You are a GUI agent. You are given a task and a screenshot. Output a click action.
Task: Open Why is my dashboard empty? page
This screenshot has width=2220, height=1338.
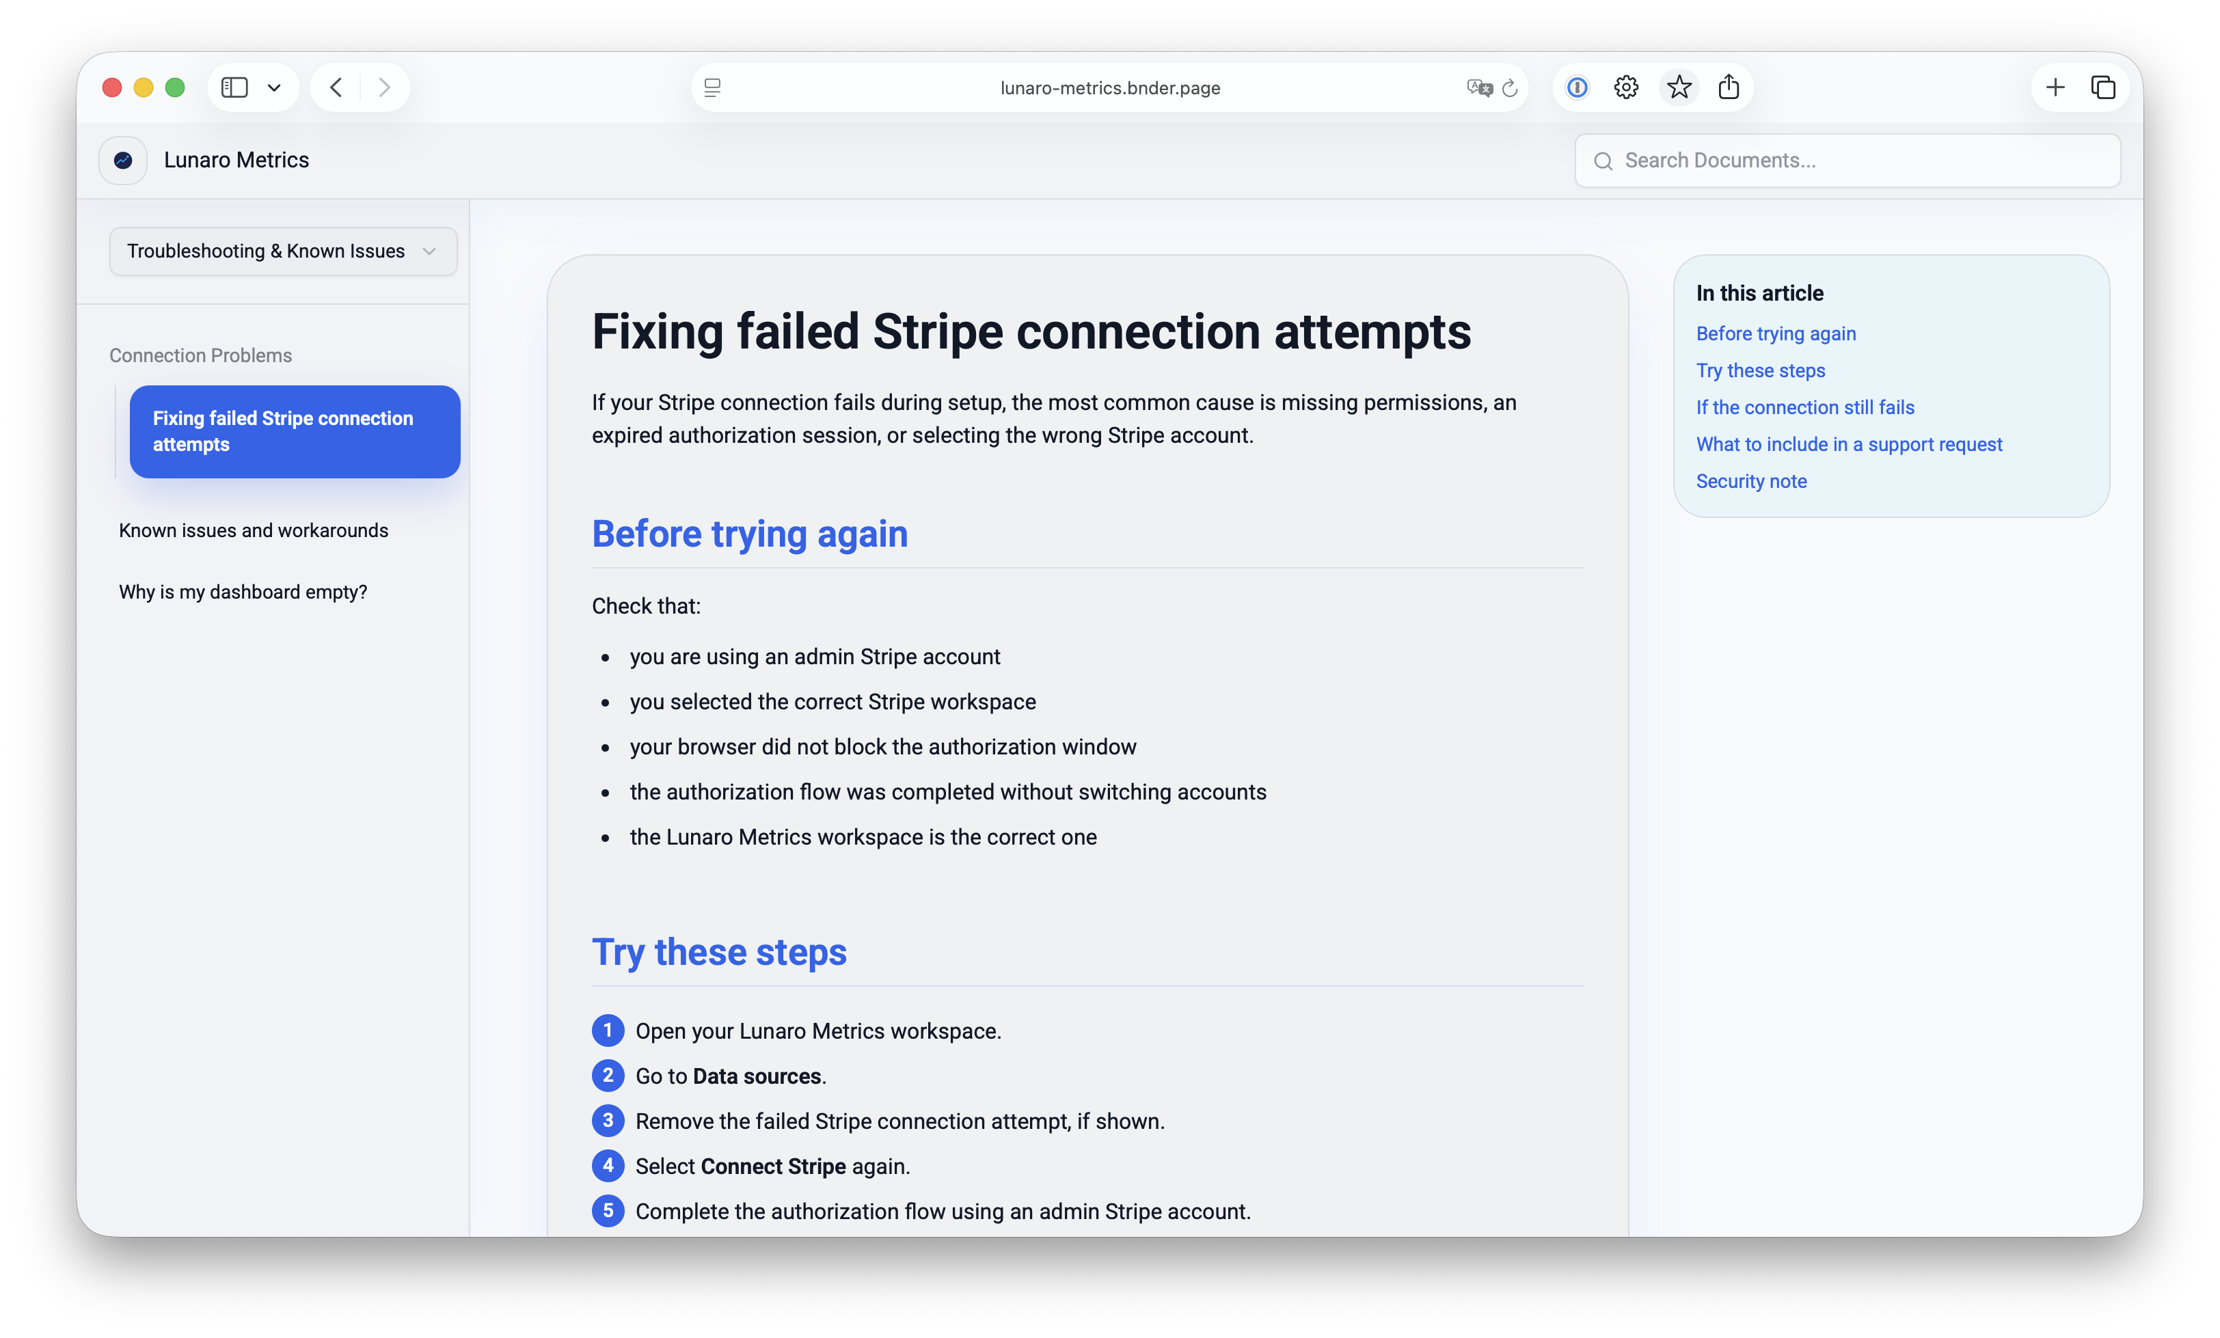[x=243, y=592]
